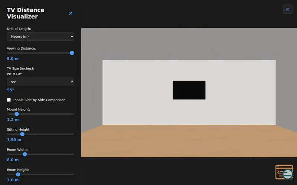Close the TV Distance Visualizer panel
Screen dimensions: 297x185
coord(71,13)
